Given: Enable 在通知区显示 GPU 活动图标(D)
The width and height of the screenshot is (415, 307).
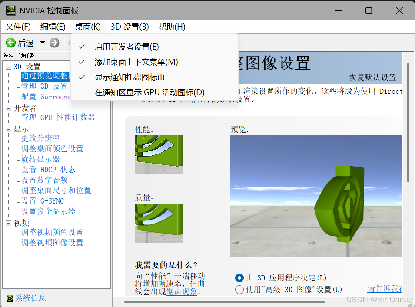Looking at the screenshot, I should click(155, 93).
